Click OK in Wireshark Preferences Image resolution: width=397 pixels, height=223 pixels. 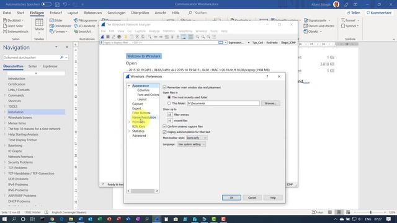231,198
